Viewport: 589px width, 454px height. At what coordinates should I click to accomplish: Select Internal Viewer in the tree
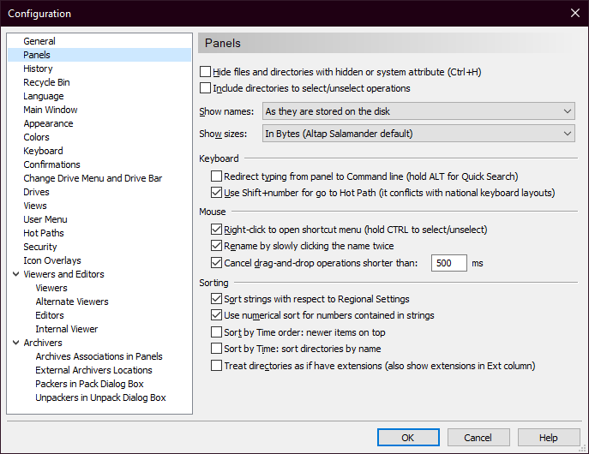tap(67, 329)
